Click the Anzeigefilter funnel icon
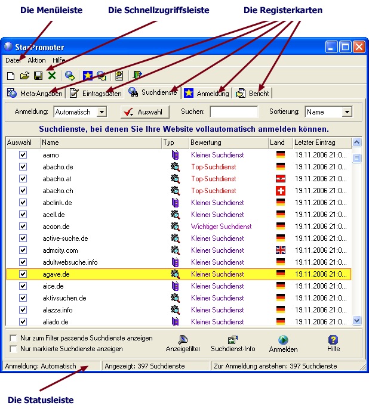 pyautogui.click(x=183, y=340)
